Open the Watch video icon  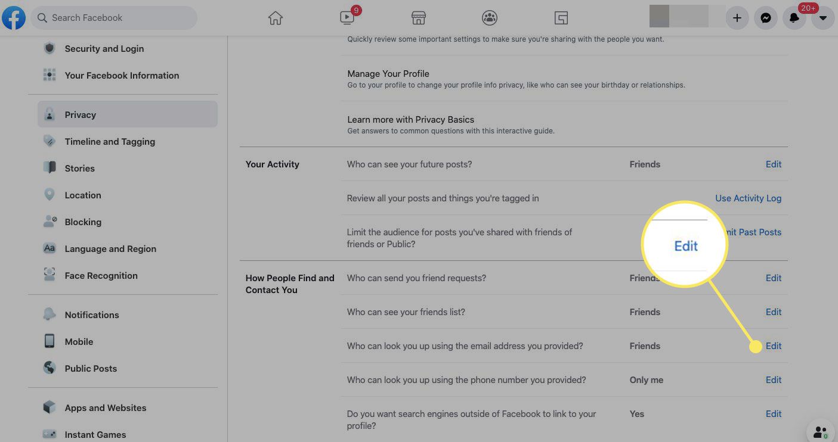347,18
